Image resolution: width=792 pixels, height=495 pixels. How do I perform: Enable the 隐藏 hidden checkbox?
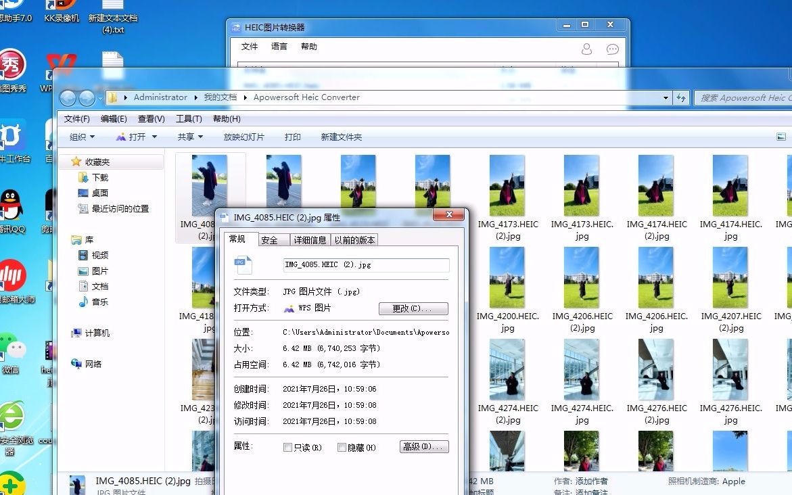pyautogui.click(x=342, y=446)
